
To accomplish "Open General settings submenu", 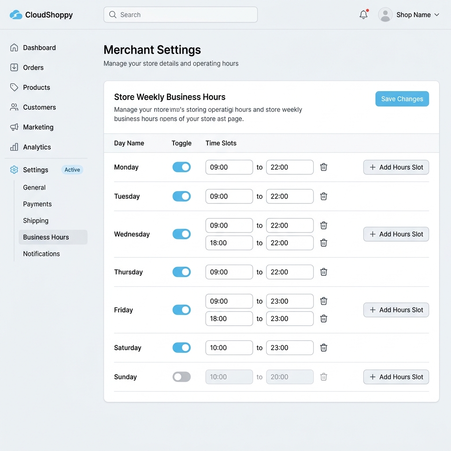I will coord(34,188).
